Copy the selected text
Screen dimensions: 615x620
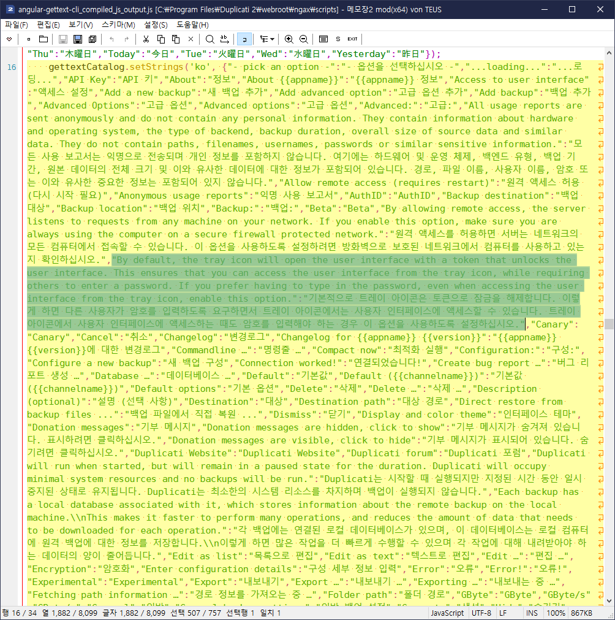coord(160,39)
